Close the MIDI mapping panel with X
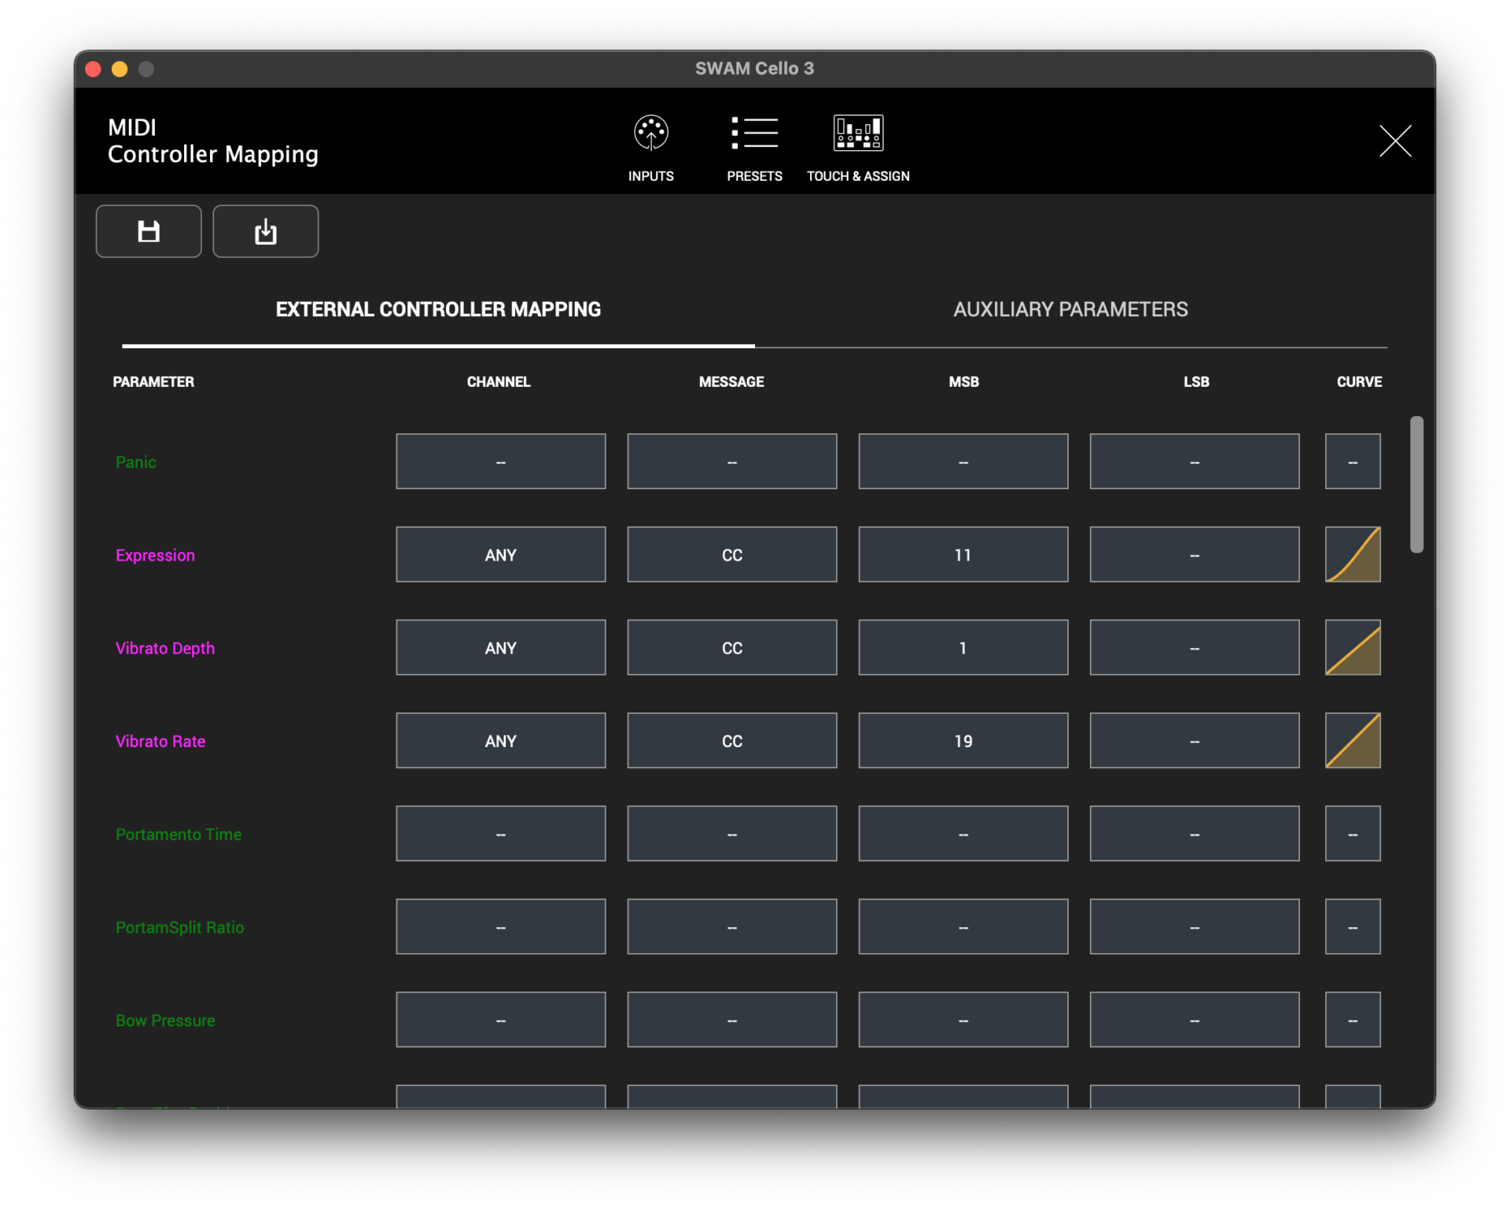 pos(1394,141)
